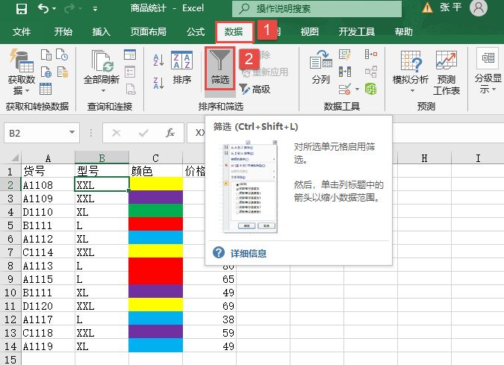Toggle the 筛选 filter funnel button
504x365 pixels.
pyautogui.click(x=220, y=68)
